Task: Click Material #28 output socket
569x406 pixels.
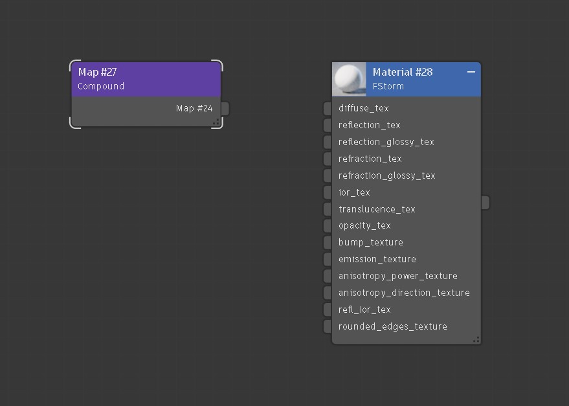Action: pyautogui.click(x=485, y=203)
